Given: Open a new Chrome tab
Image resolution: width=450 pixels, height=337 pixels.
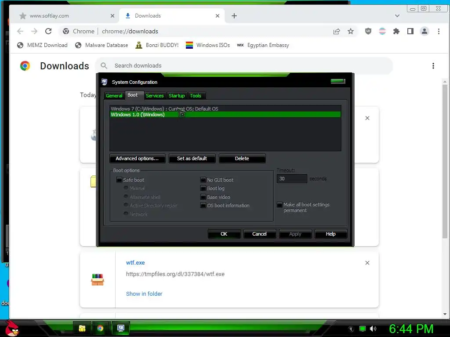Looking at the screenshot, I should pos(234,16).
